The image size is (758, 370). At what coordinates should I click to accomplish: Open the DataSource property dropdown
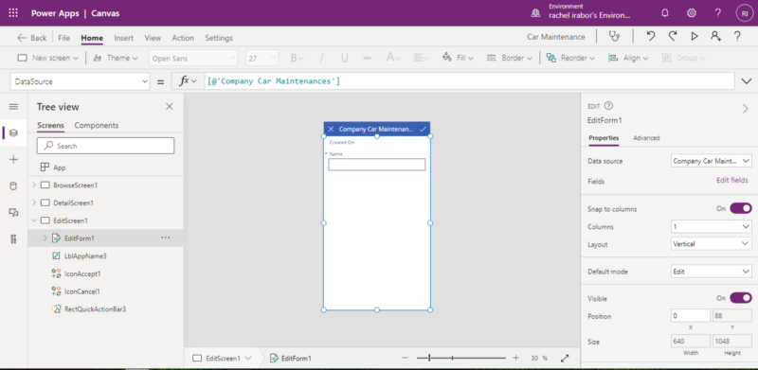coord(80,81)
